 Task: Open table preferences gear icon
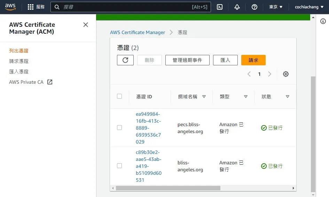[x=285, y=74]
